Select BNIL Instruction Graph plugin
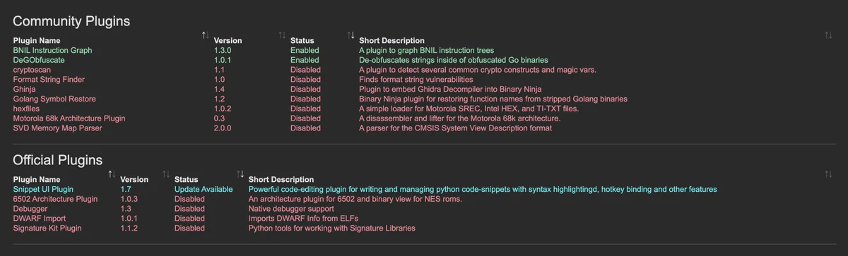This screenshot has height=256, width=848. [53, 51]
